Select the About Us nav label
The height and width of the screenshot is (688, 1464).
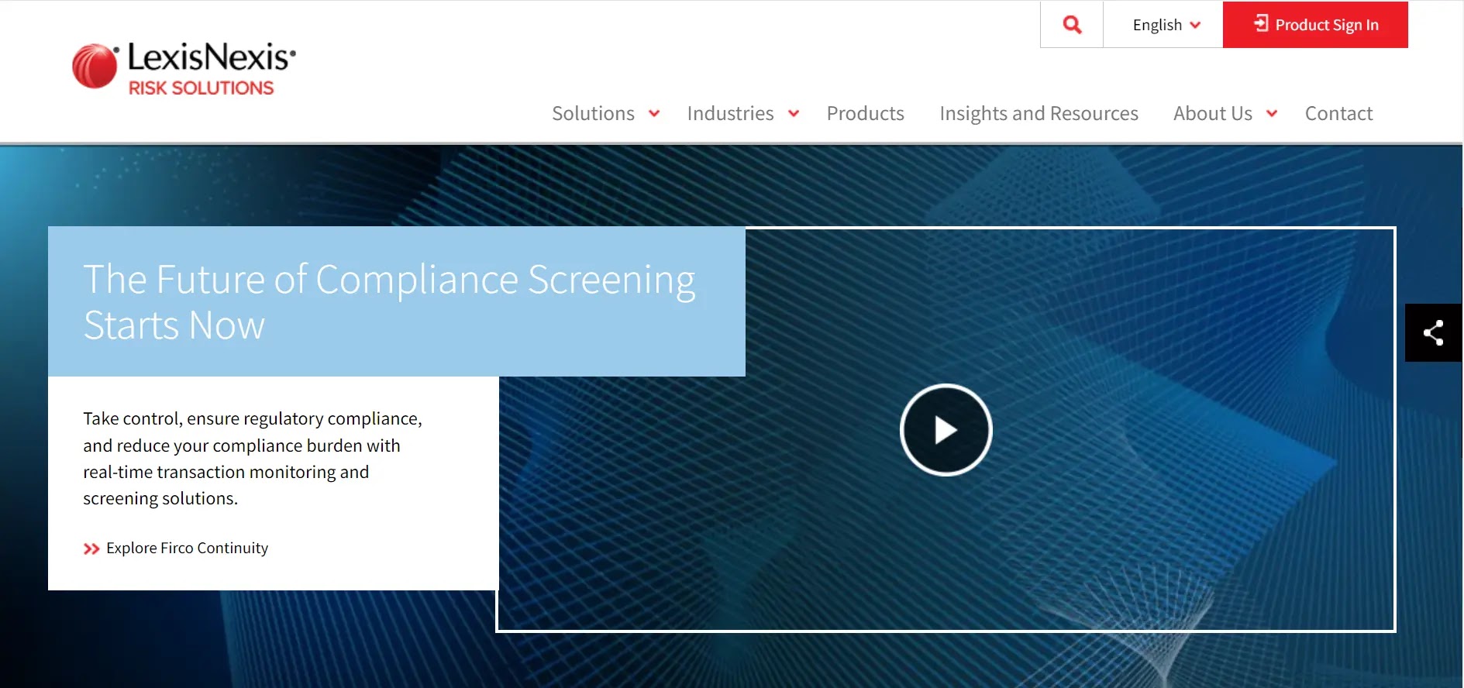(1212, 114)
